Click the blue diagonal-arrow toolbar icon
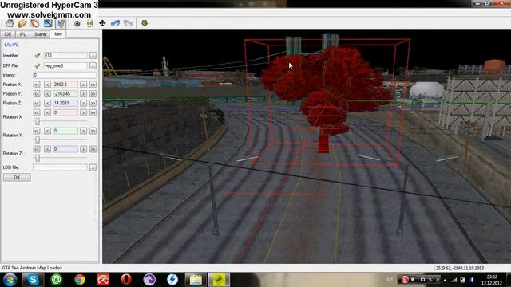Screen dimensions: 511x287 [48, 23]
